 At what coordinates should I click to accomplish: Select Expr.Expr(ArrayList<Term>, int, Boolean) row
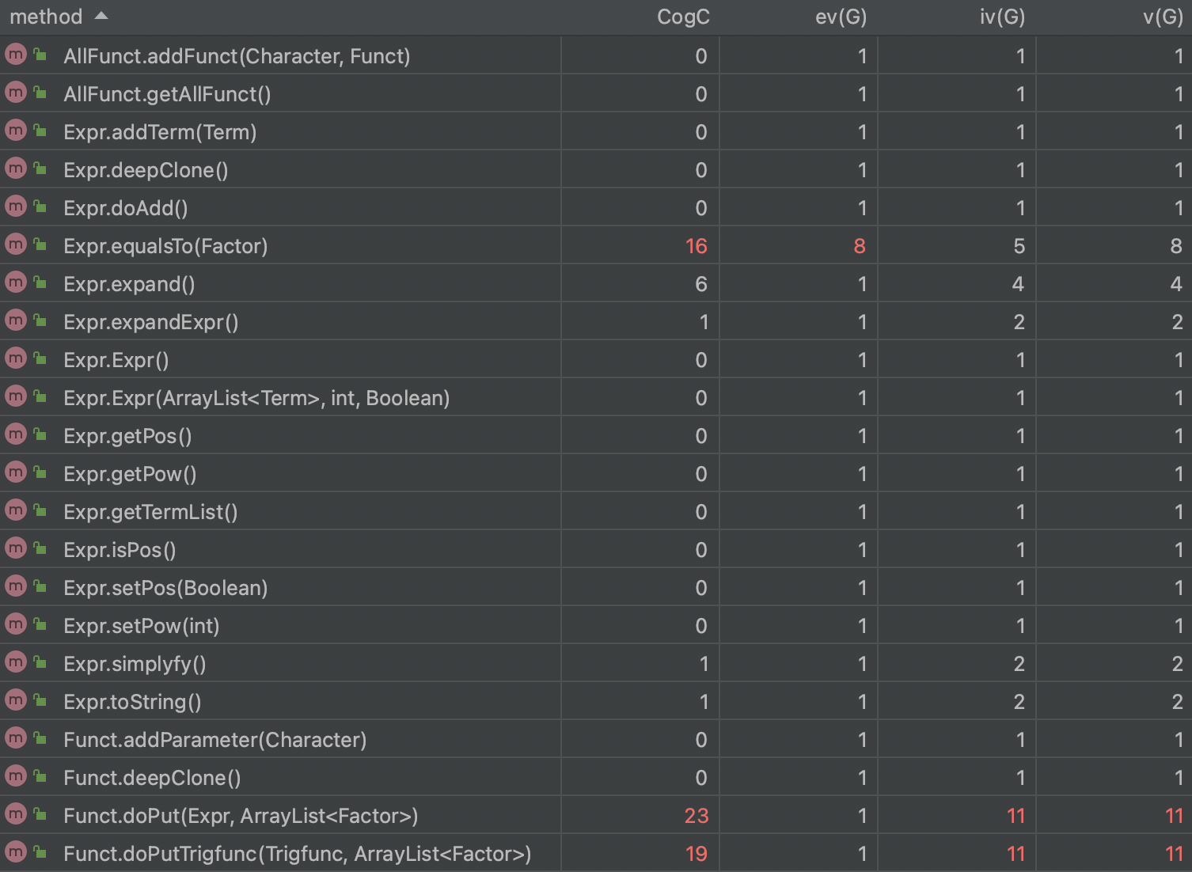pos(596,397)
